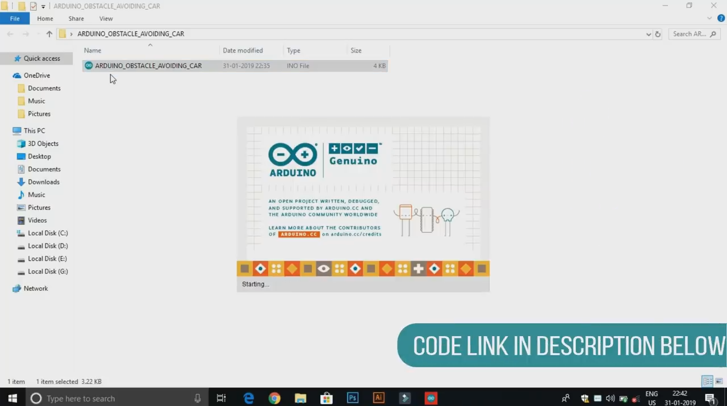Open the View ribbon tab
The image size is (727, 406).
pyautogui.click(x=106, y=19)
